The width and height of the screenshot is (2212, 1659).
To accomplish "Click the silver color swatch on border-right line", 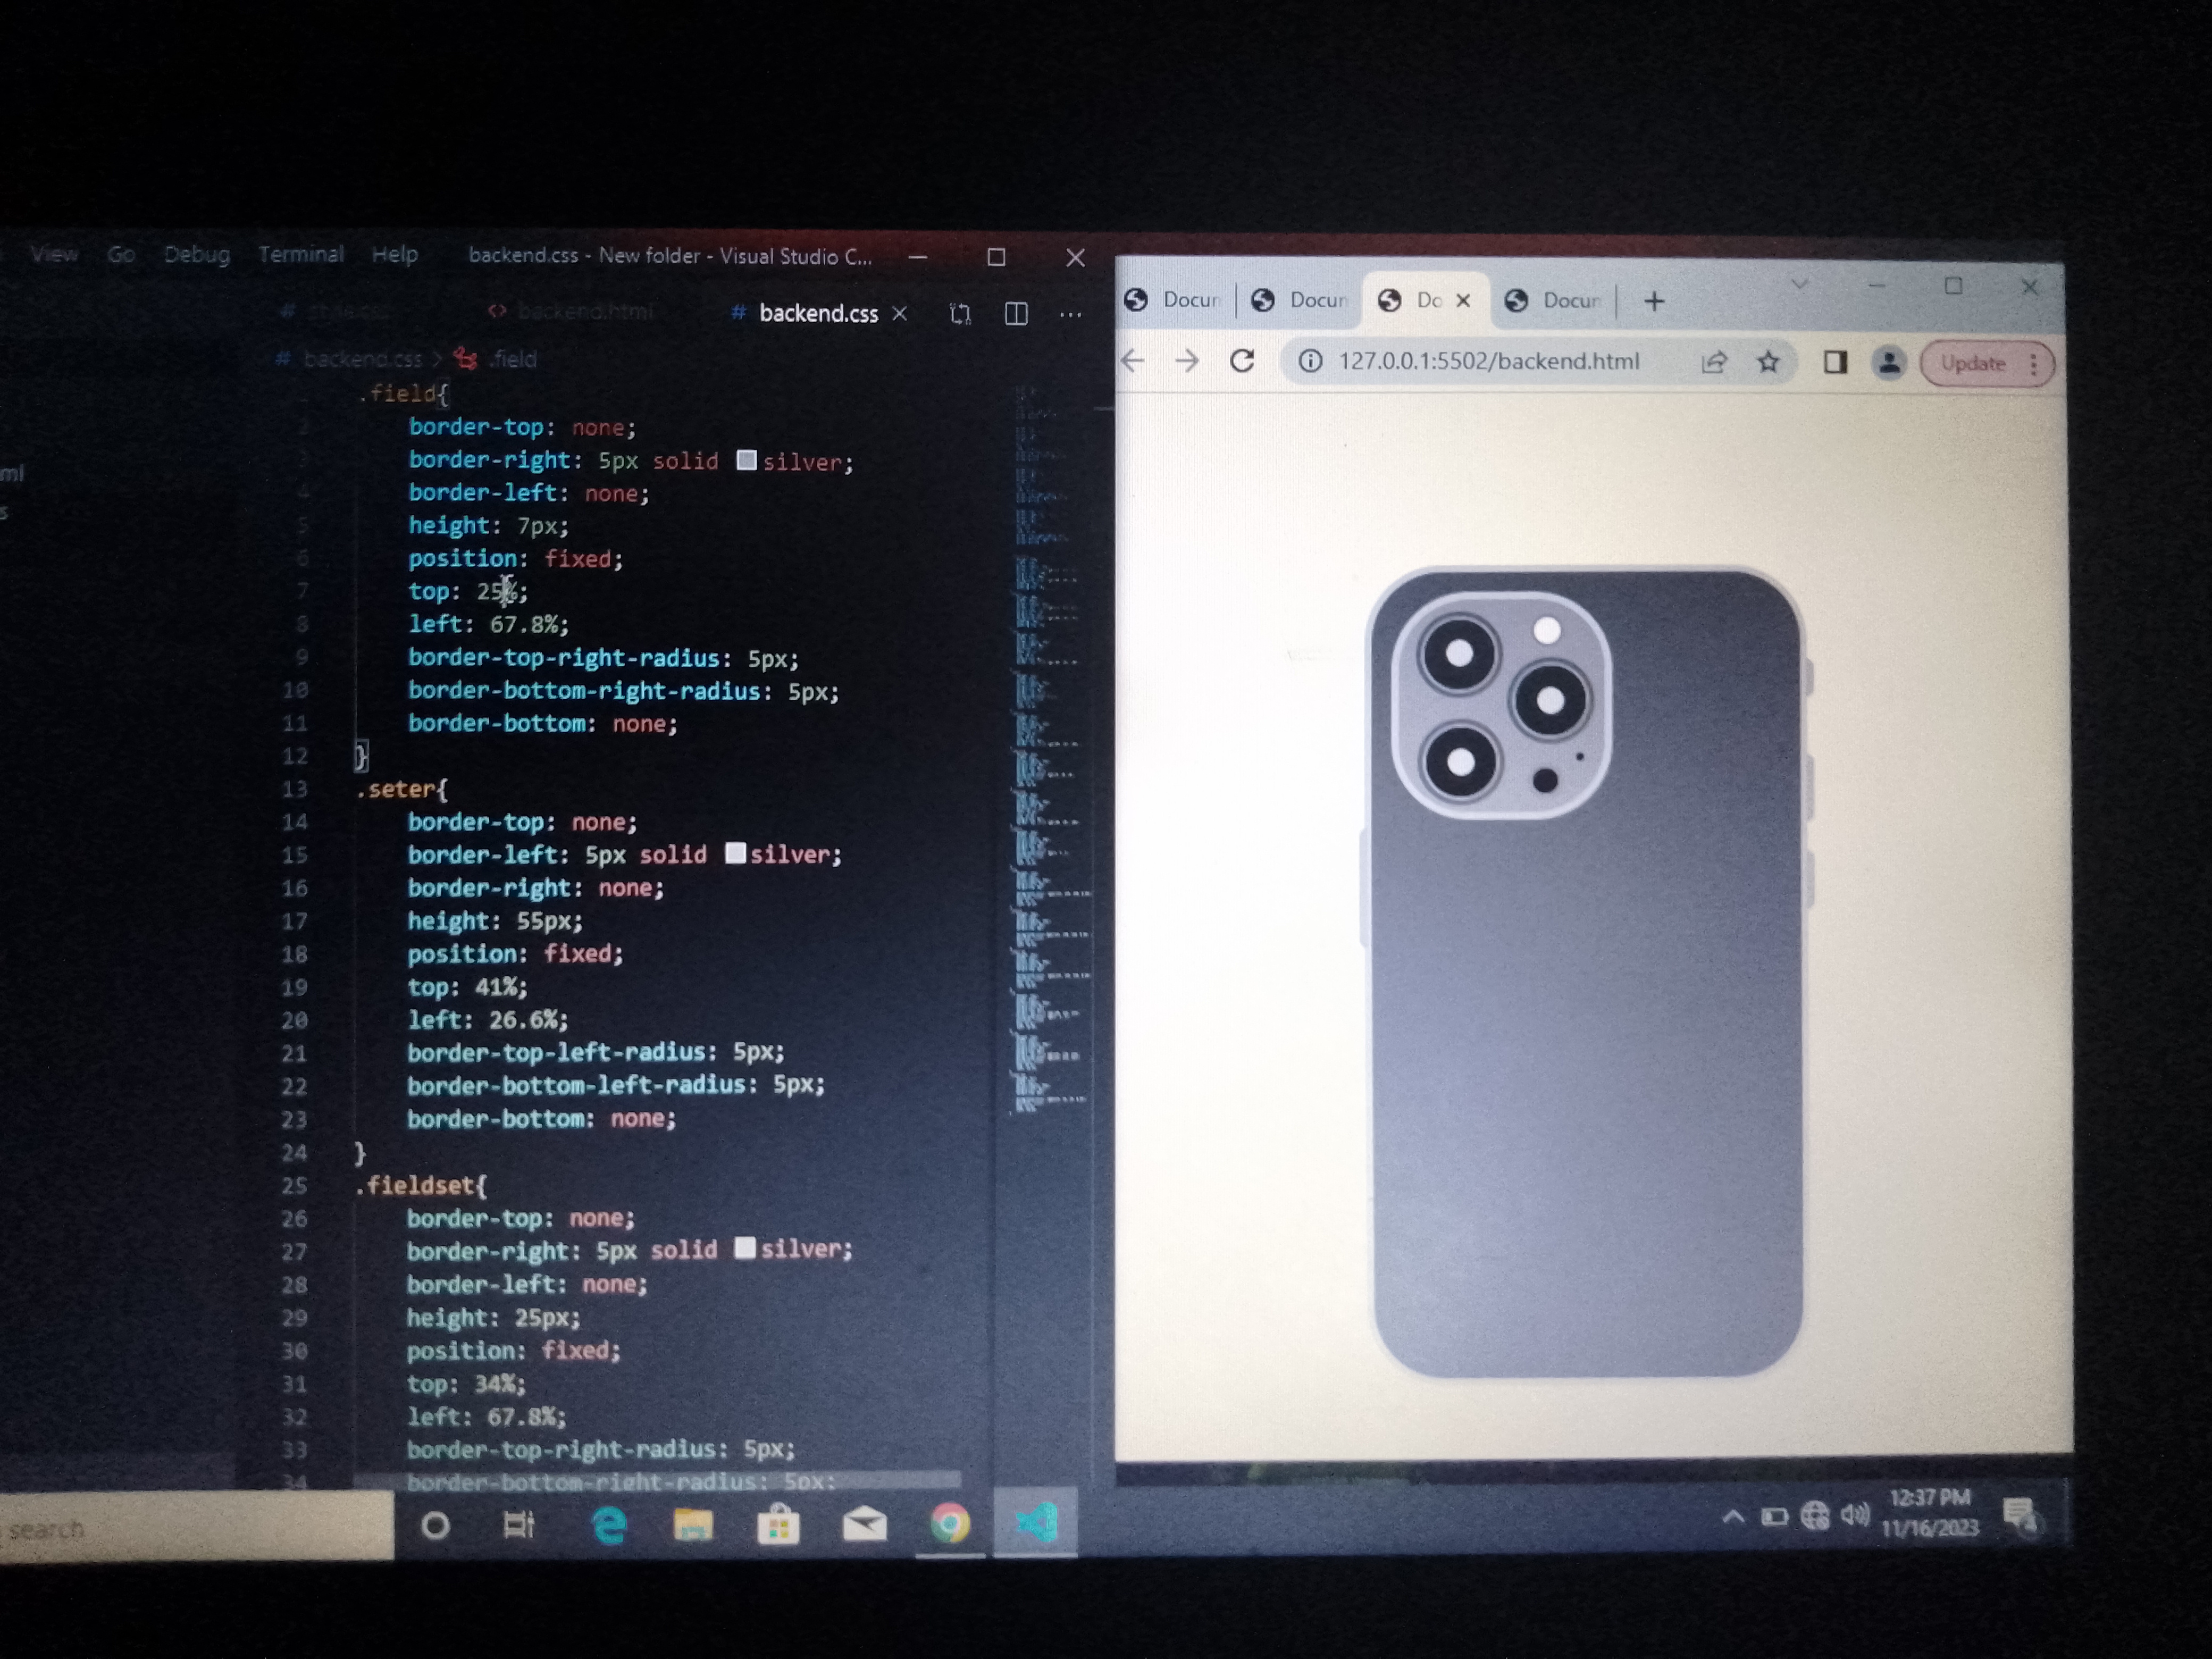I will (746, 460).
